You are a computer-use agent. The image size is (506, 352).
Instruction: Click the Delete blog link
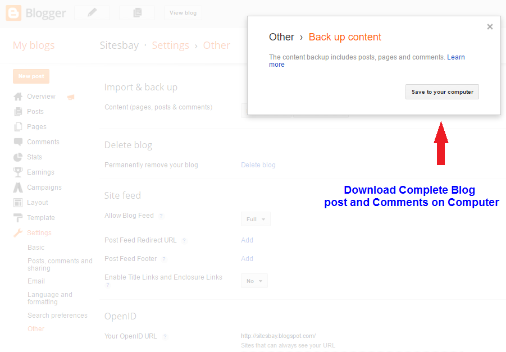tap(258, 165)
